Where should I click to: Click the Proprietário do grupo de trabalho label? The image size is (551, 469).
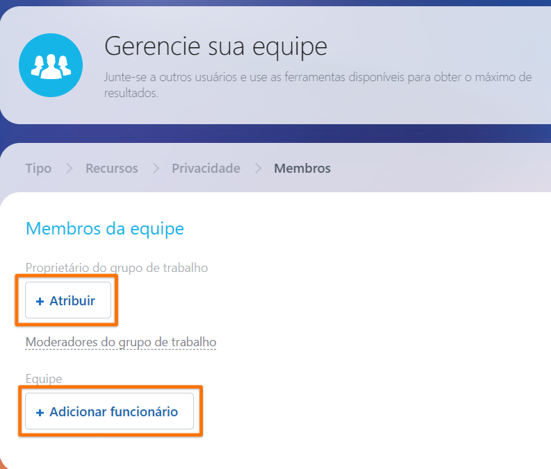click(117, 268)
